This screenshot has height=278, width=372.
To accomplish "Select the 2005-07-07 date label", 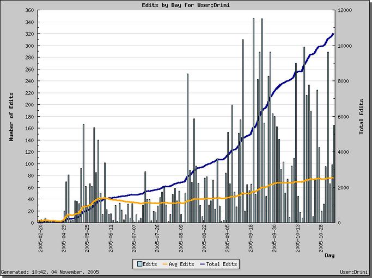I will point(134,239).
